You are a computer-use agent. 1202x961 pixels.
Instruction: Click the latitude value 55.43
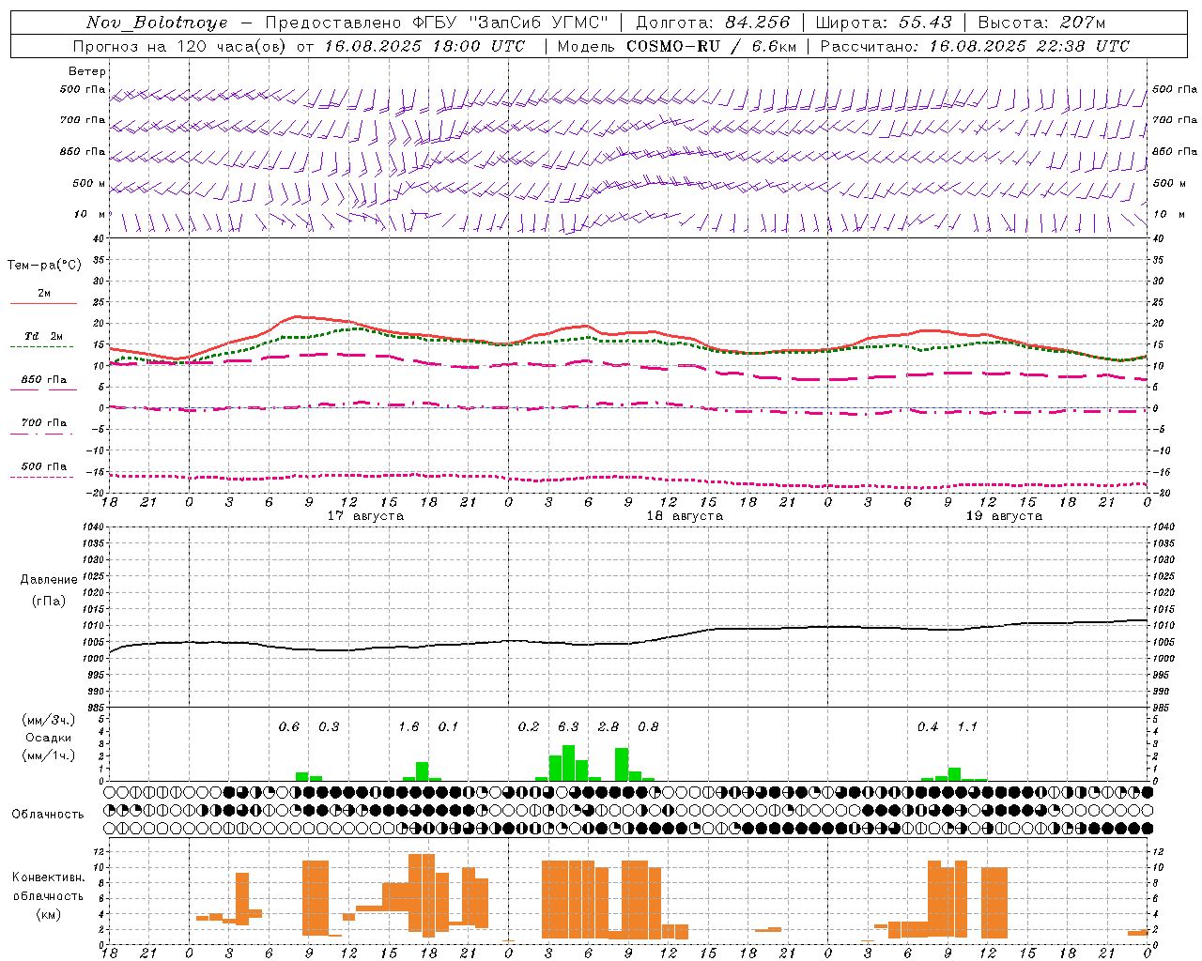925,23
